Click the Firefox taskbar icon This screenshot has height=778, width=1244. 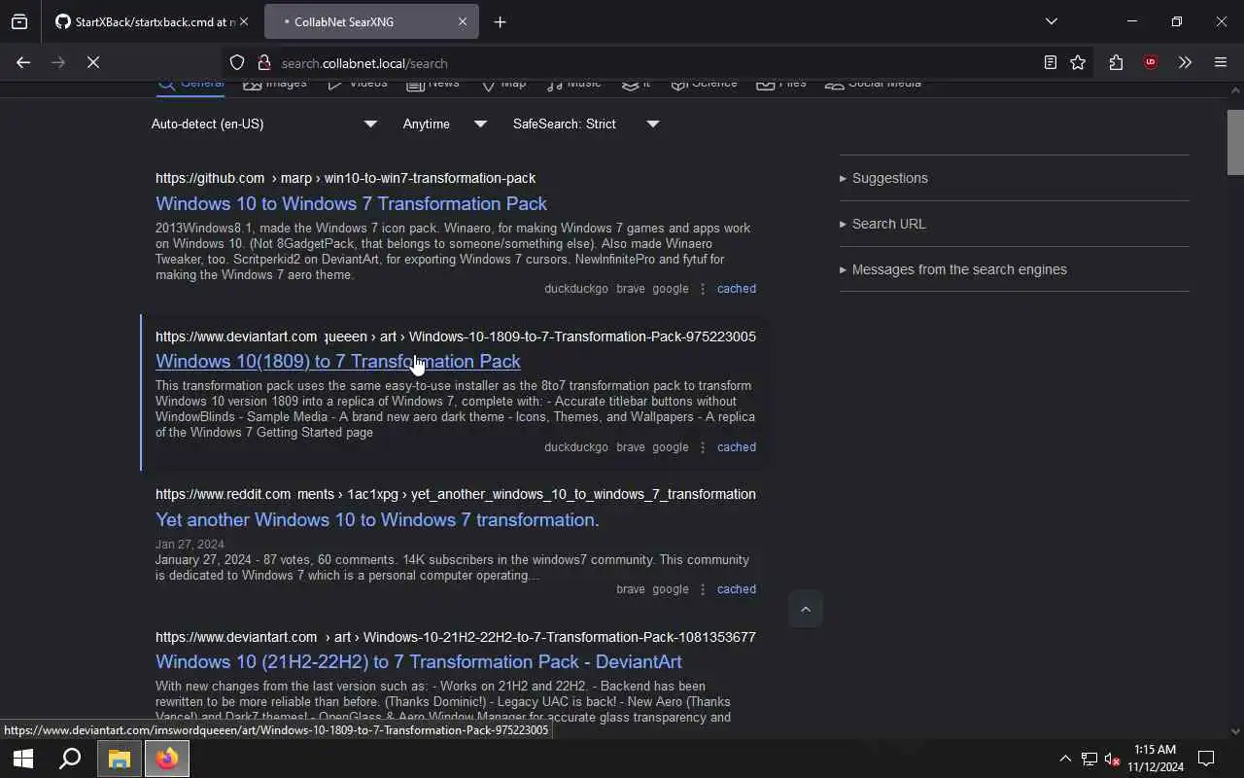click(x=167, y=759)
